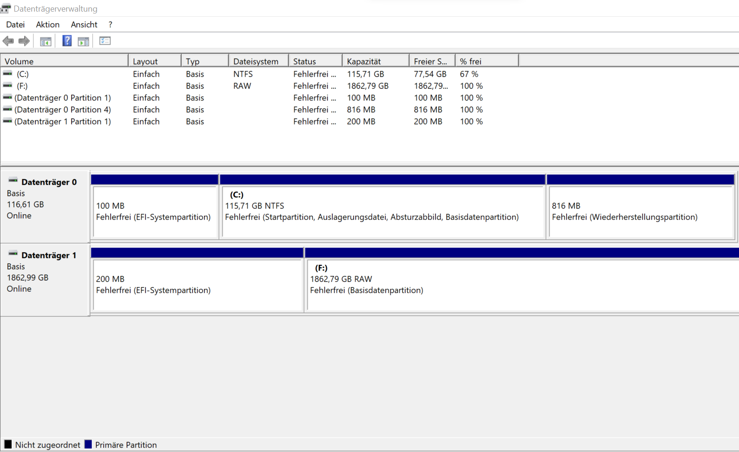Image resolution: width=739 pixels, height=452 pixels.
Task: Click the settings list toolbar icon
Action: [x=105, y=41]
